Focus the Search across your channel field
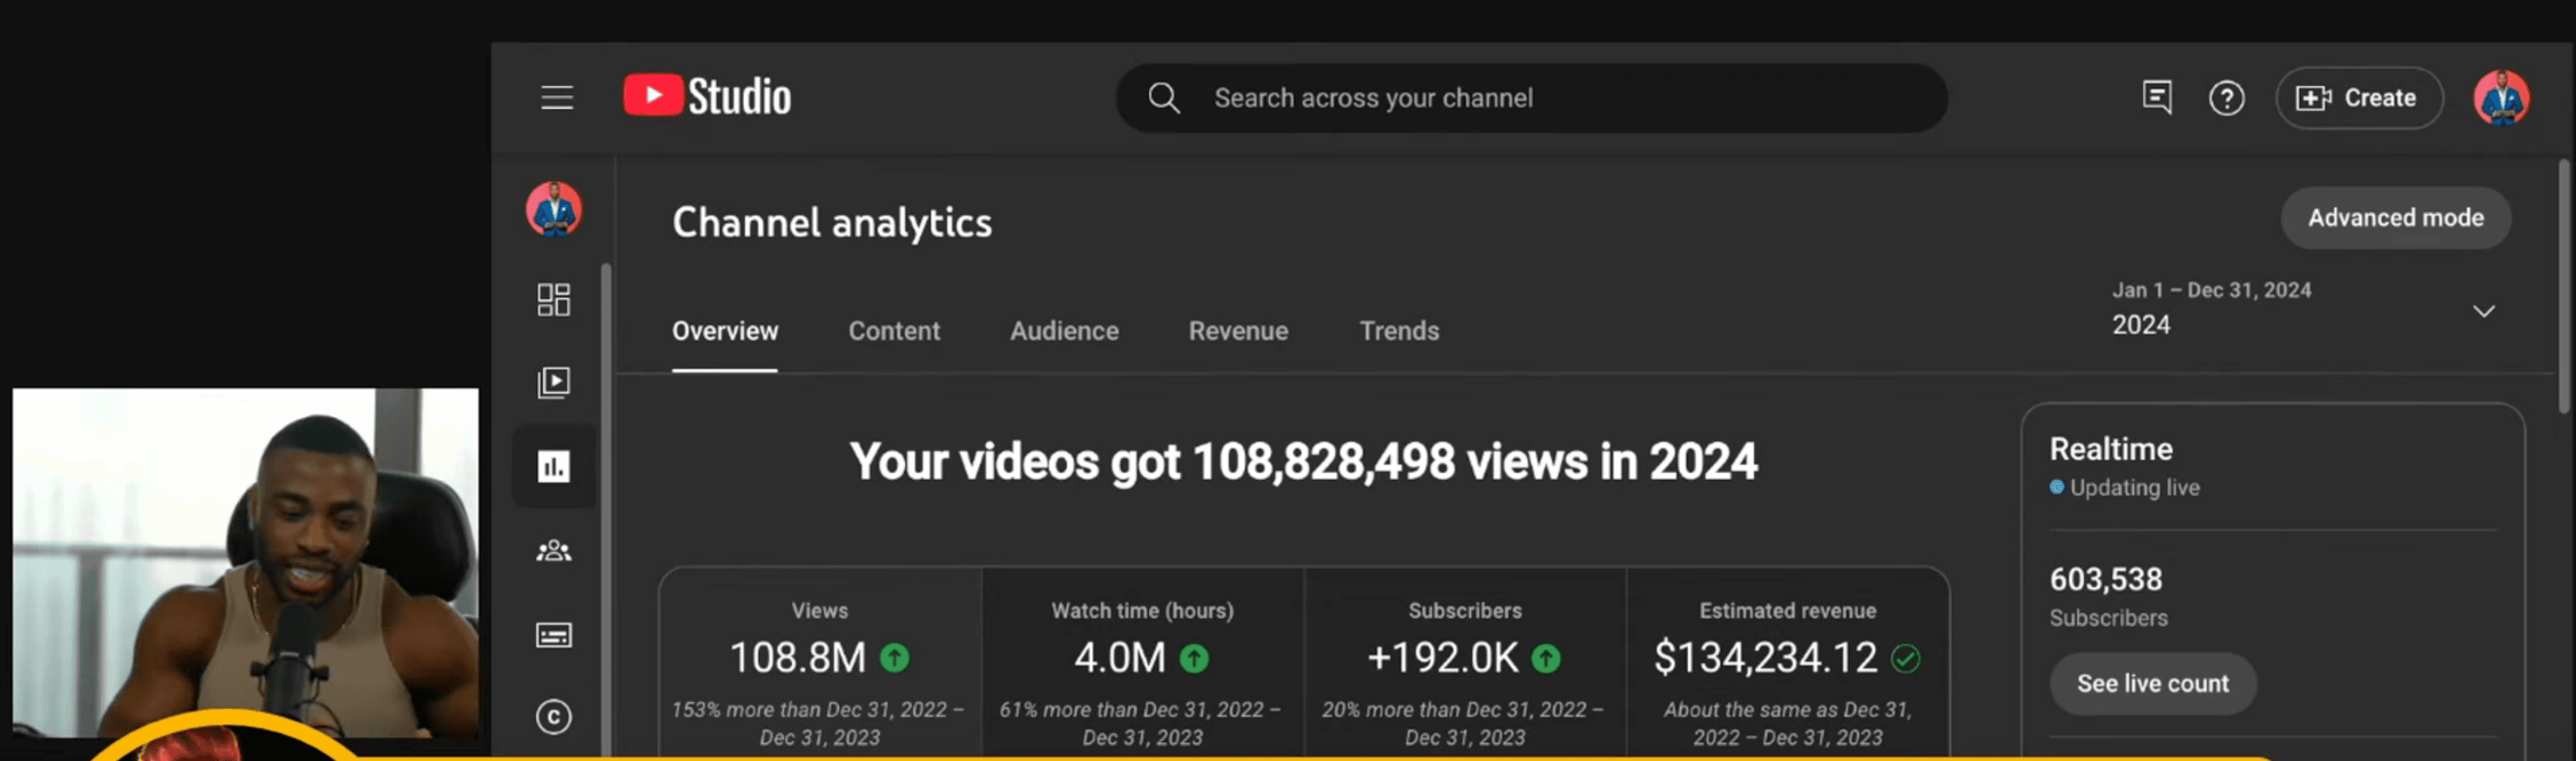The height and width of the screenshot is (761, 2576). pos(1531,98)
